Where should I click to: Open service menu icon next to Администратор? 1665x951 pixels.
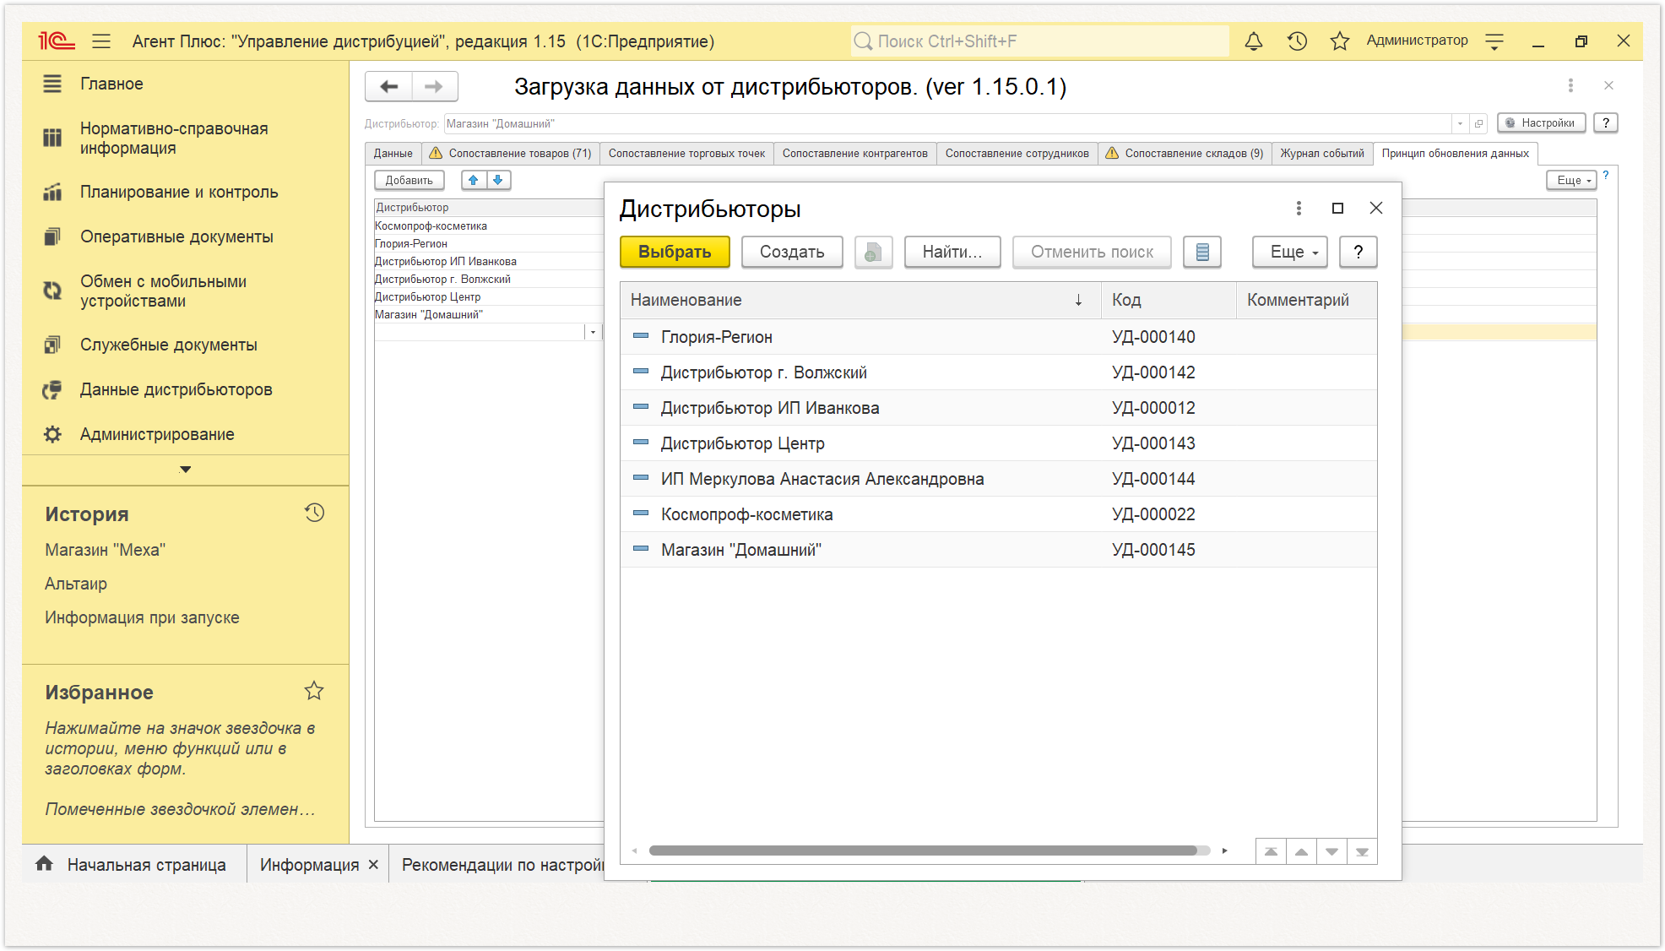[1494, 41]
